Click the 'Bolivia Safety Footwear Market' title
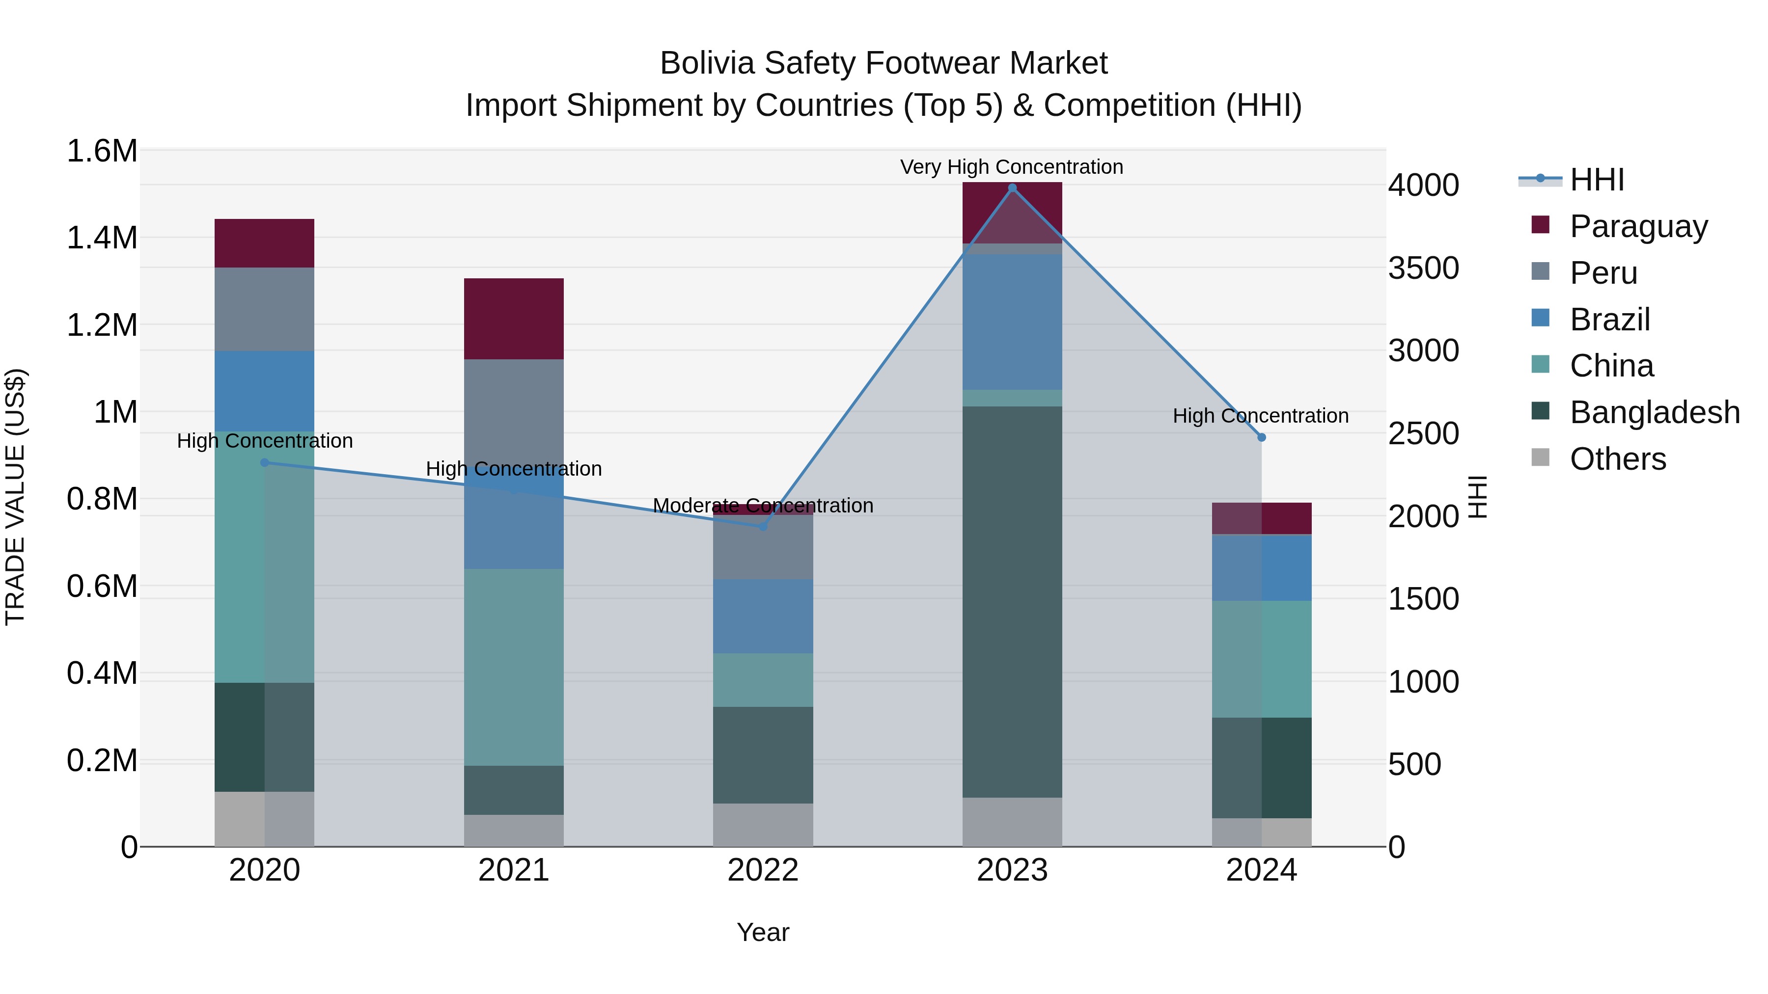This screenshot has width=1768, height=994. [x=884, y=63]
